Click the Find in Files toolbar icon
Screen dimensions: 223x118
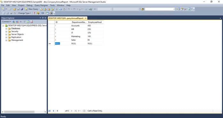click(x=142, y=9)
